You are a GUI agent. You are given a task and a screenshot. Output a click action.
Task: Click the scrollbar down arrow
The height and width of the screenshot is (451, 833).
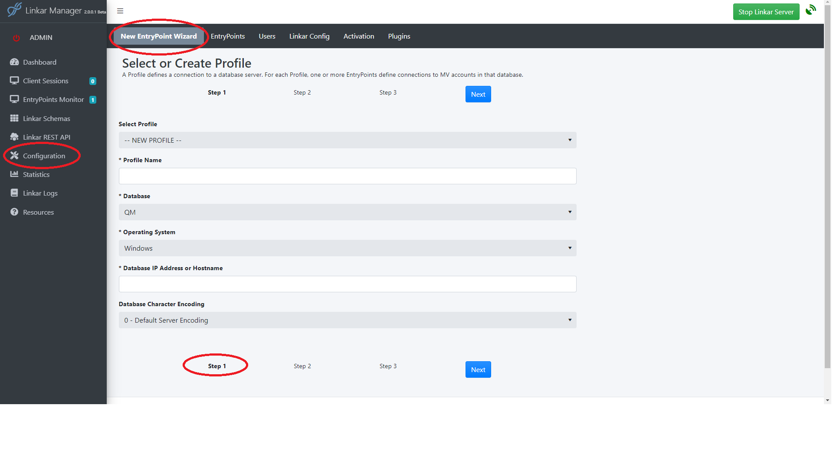point(827,400)
